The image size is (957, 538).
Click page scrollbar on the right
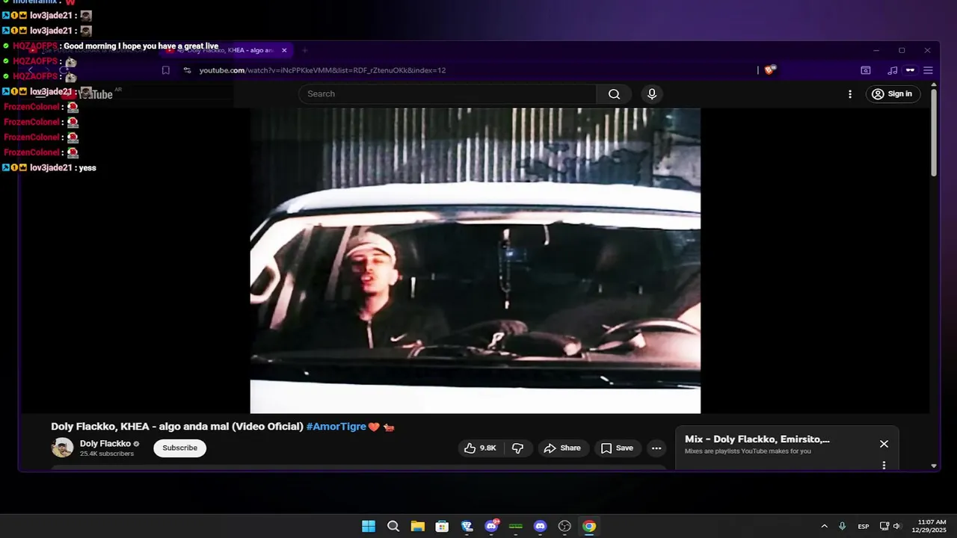pyautogui.click(x=934, y=133)
